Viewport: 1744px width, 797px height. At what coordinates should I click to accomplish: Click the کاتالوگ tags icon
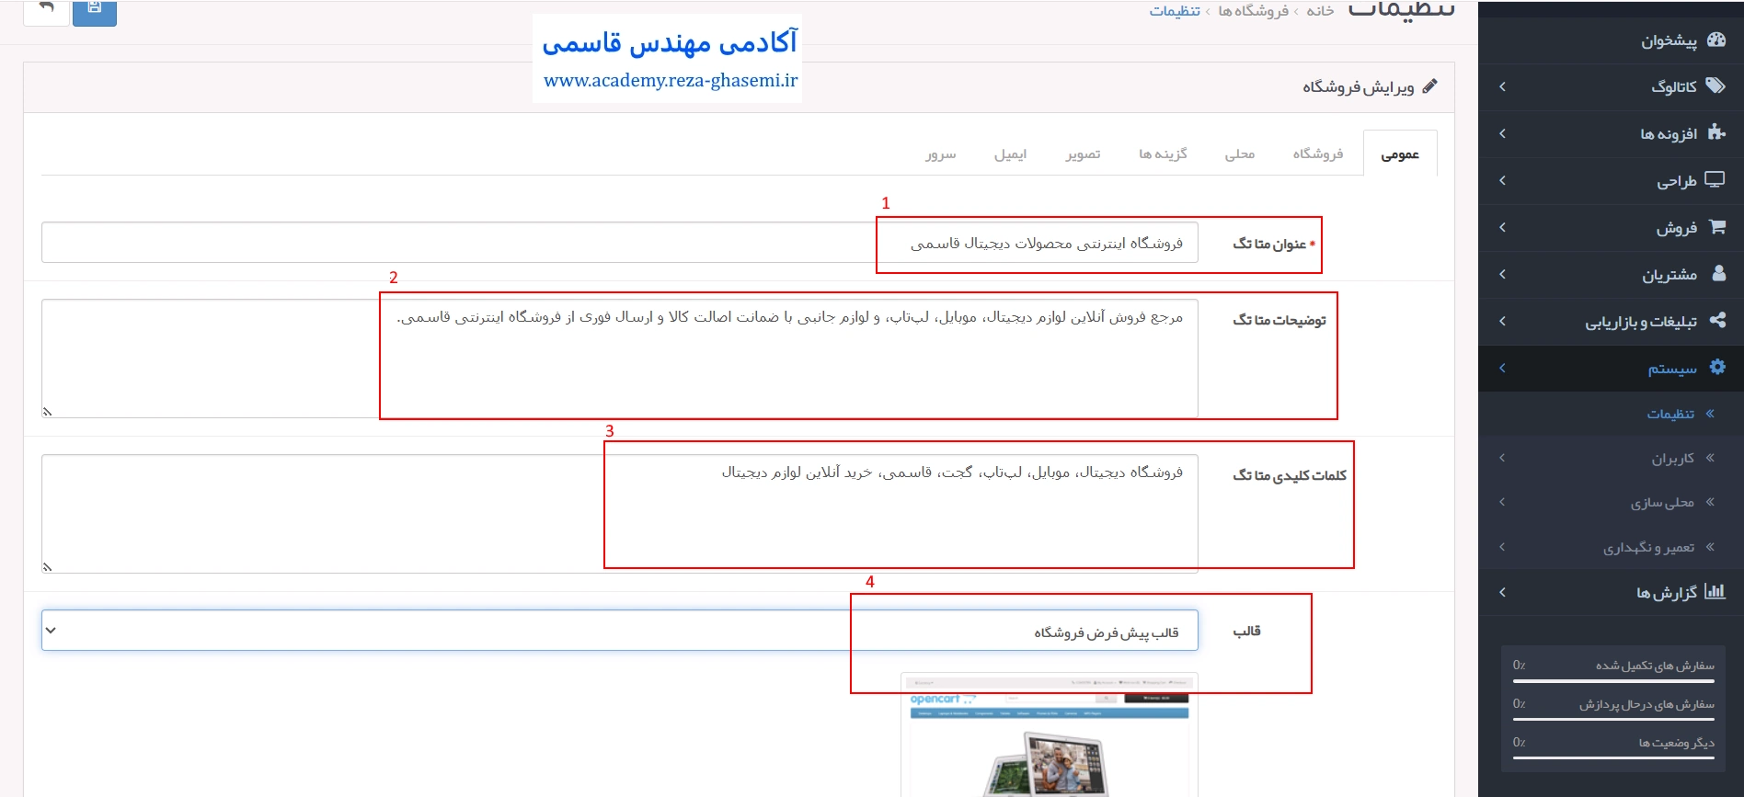click(x=1715, y=85)
